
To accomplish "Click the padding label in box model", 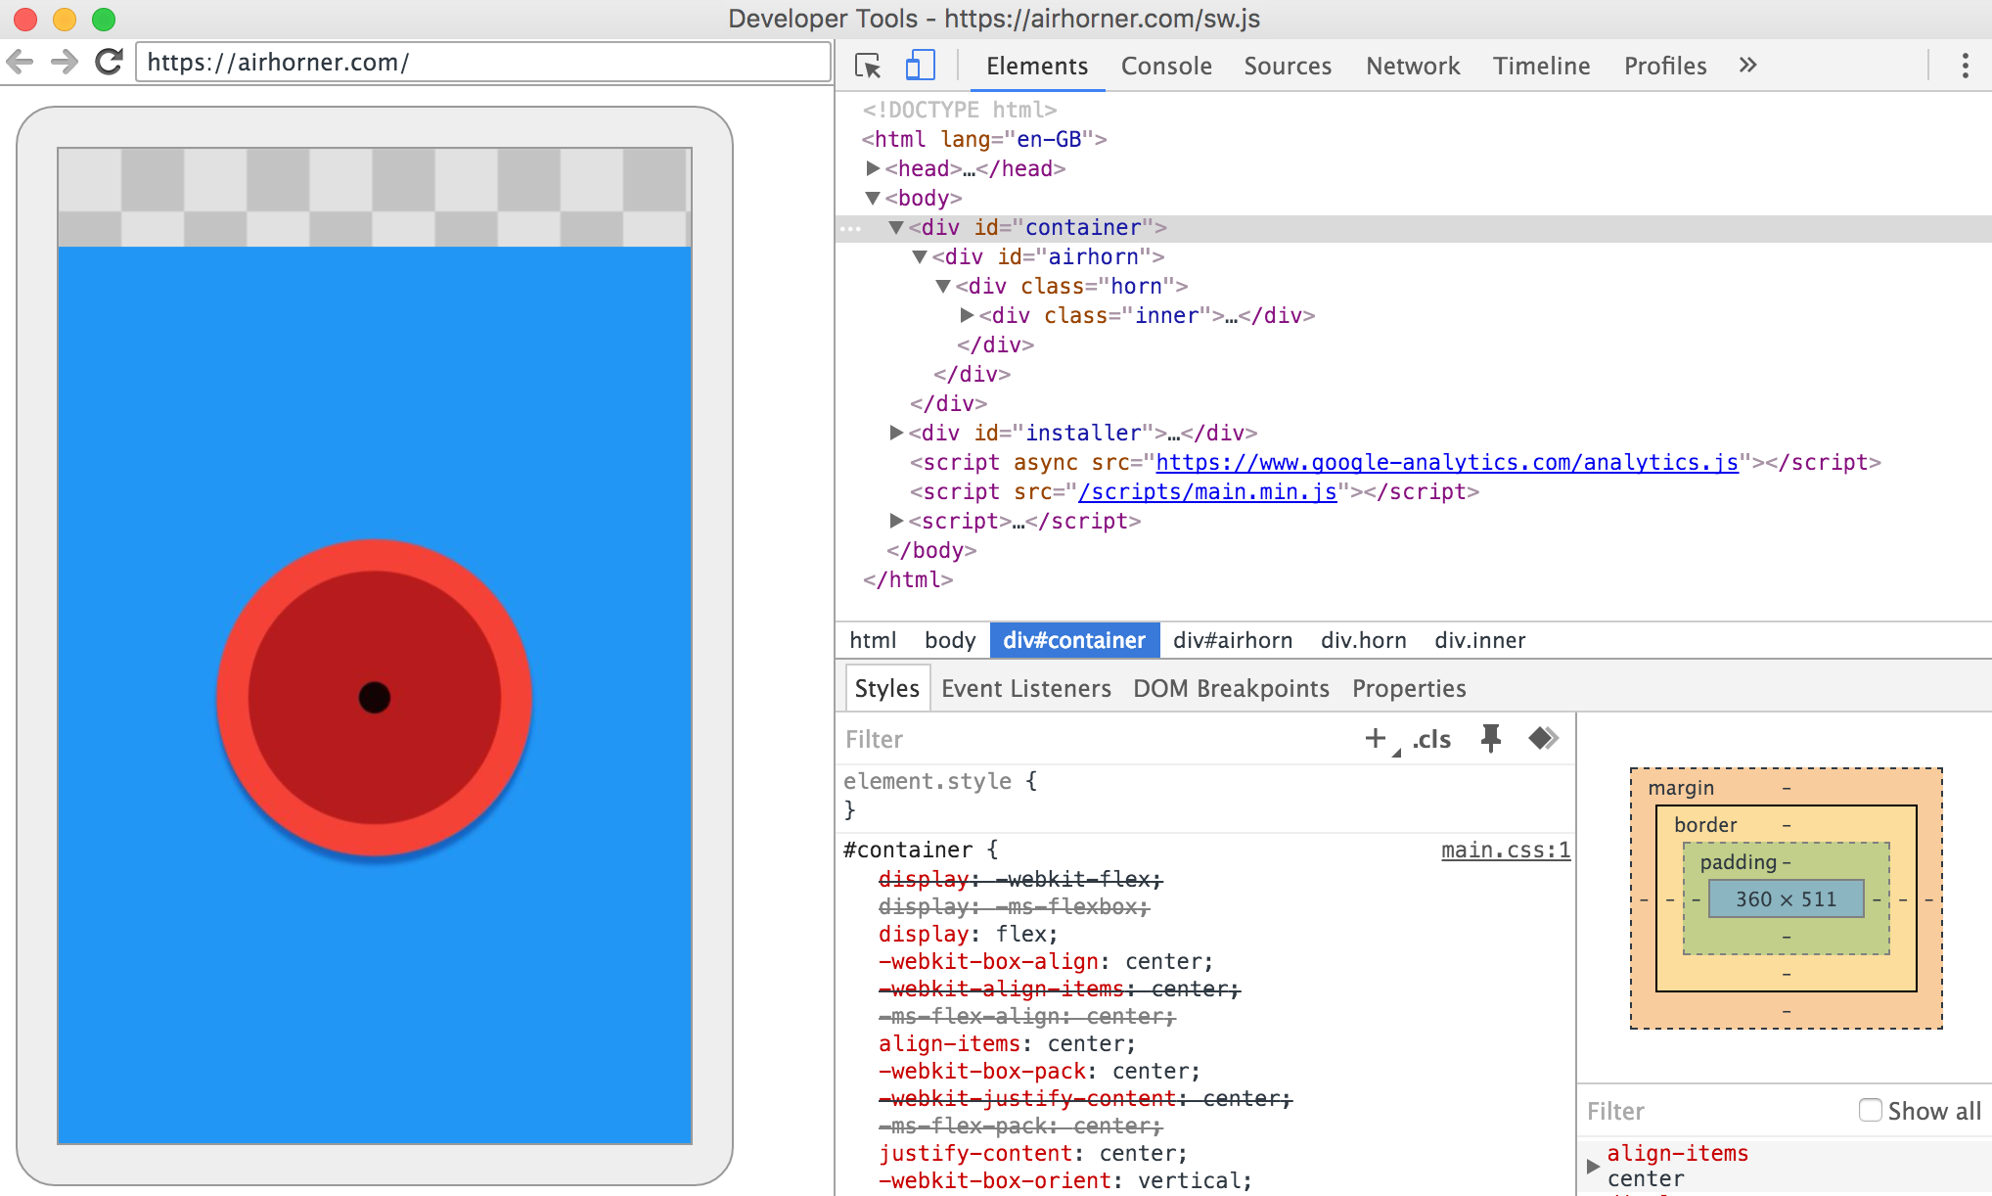I will 1738,862.
